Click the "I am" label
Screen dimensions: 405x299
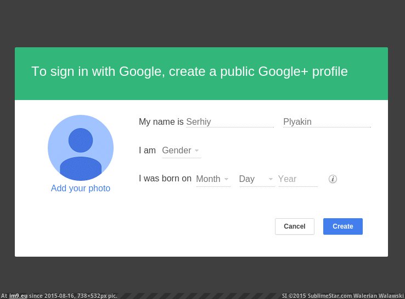tap(147, 151)
